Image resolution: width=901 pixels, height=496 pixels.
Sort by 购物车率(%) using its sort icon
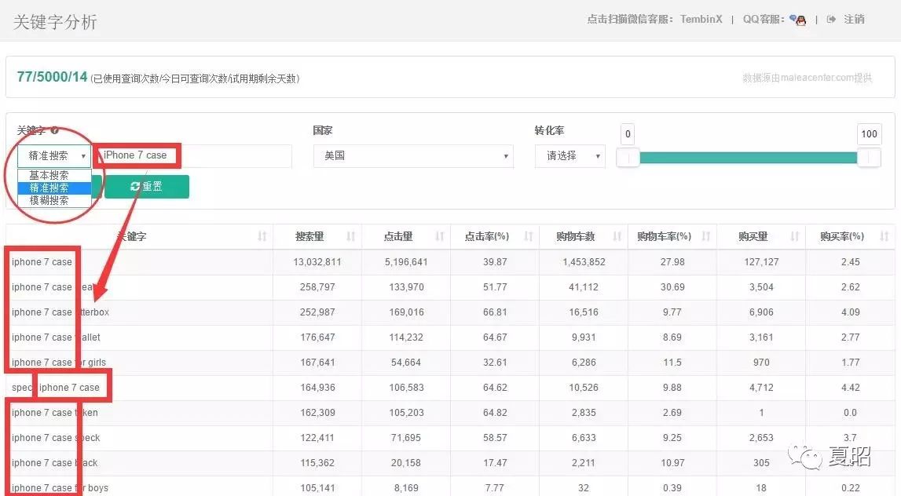tap(706, 236)
